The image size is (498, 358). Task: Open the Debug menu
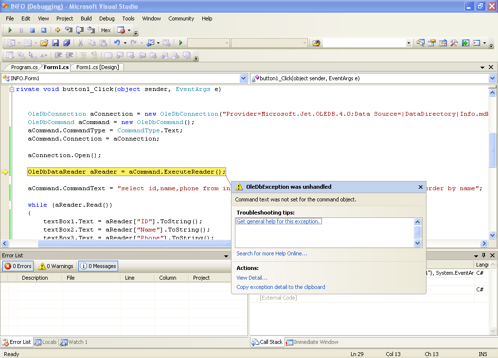[107, 18]
